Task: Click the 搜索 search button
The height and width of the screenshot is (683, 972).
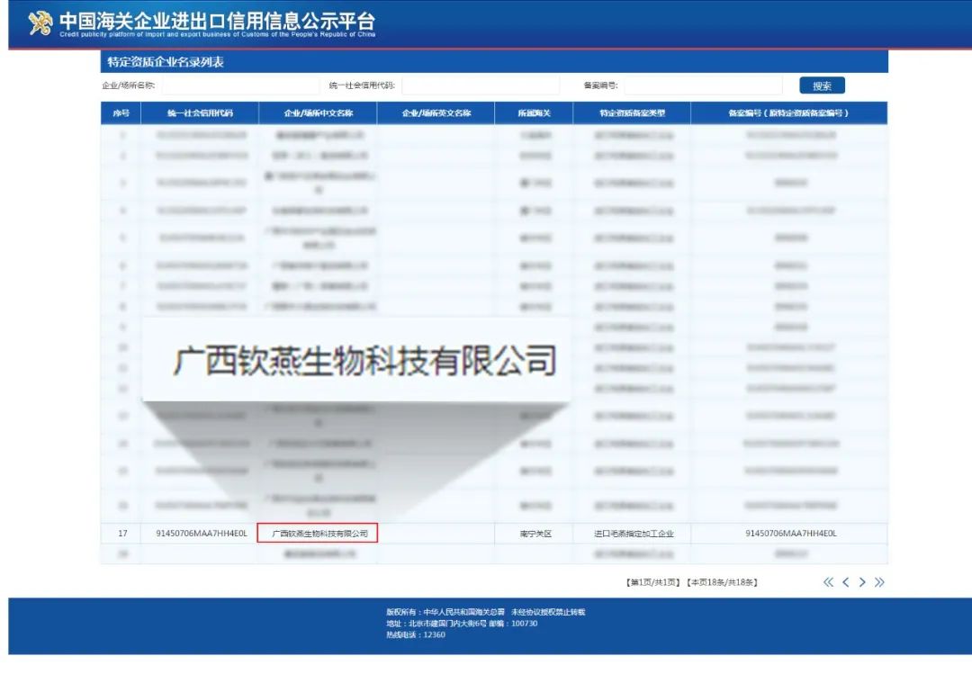Action: coord(822,85)
